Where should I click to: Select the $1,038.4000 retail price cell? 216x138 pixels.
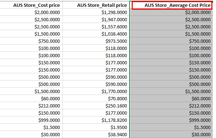(x=96, y=34)
